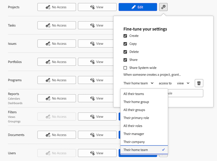217x161 pixels.
Task: Click pencil icon on Projects Edit button
Action: point(134,7)
